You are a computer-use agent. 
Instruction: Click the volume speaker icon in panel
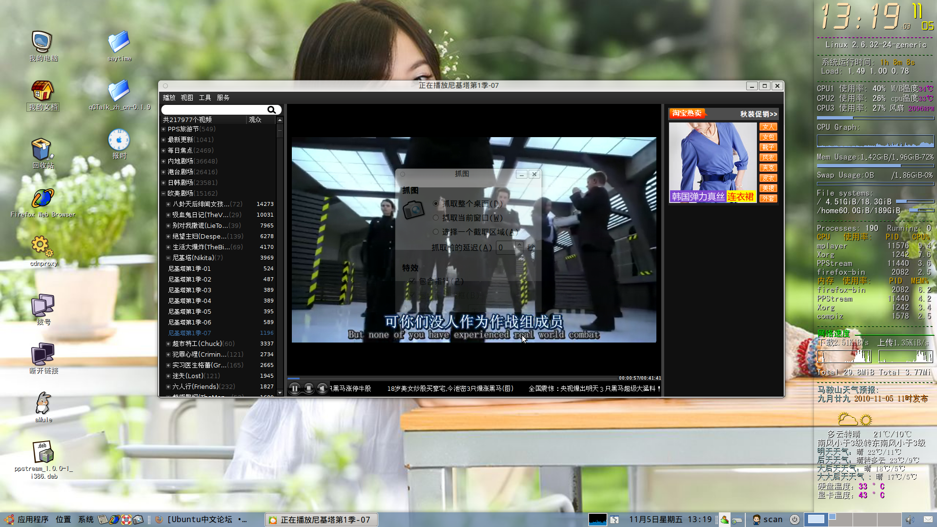[909, 520]
